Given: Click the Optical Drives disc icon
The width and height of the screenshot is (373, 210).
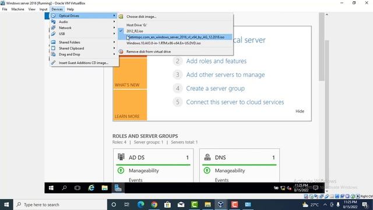Looking at the screenshot, I should (x=53, y=16).
